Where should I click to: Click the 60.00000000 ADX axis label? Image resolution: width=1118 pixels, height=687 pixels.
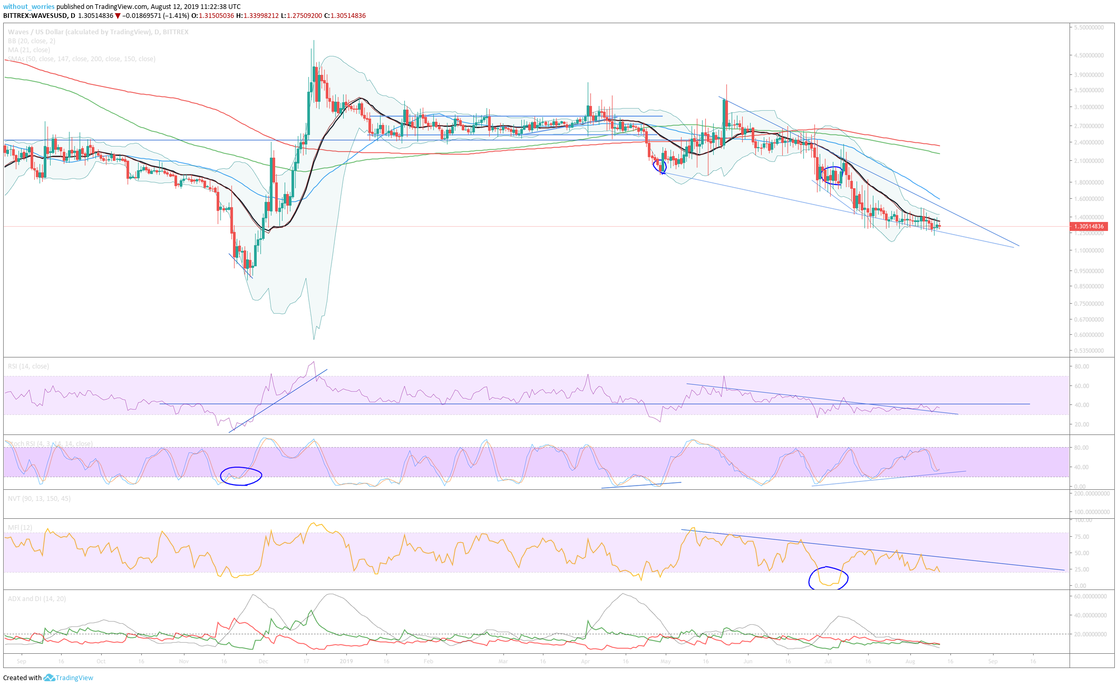(1091, 597)
